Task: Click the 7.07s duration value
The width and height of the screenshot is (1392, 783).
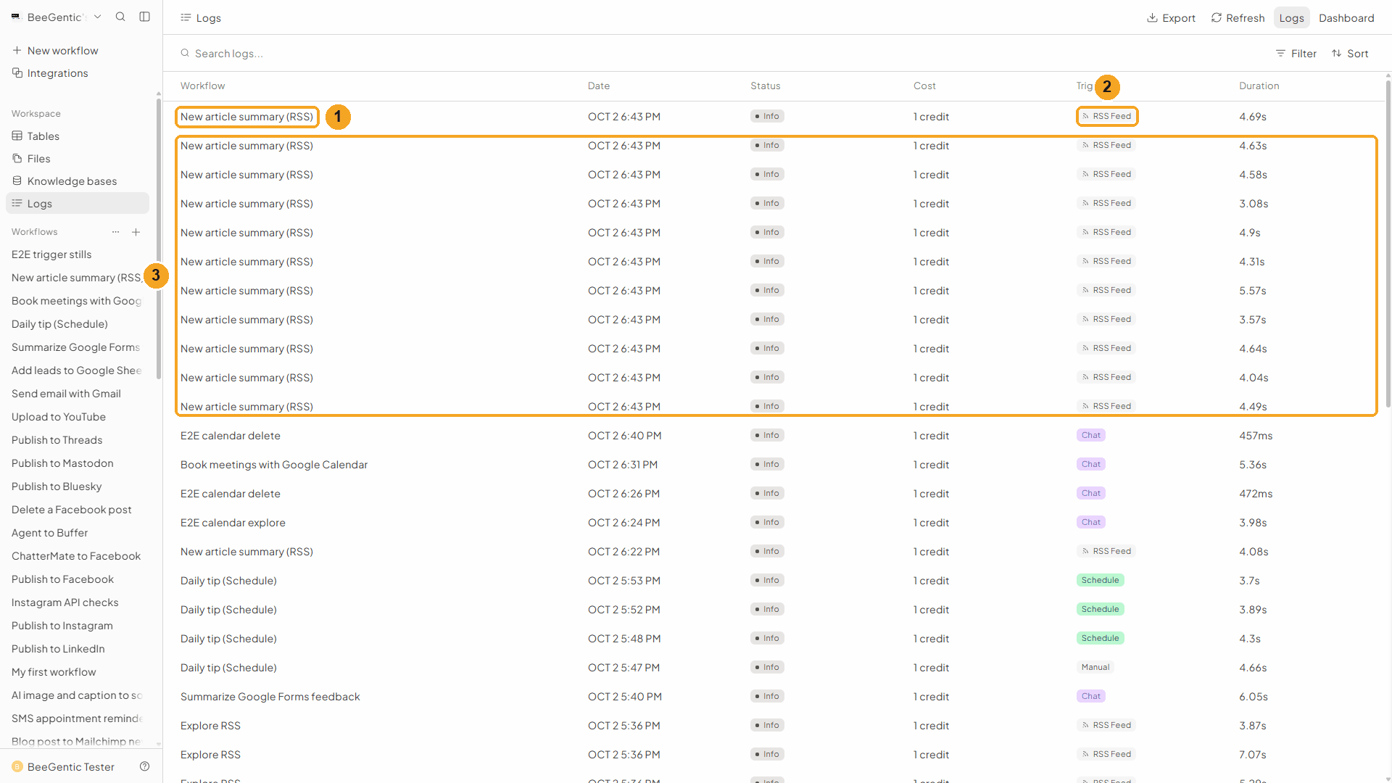Action: (1252, 755)
